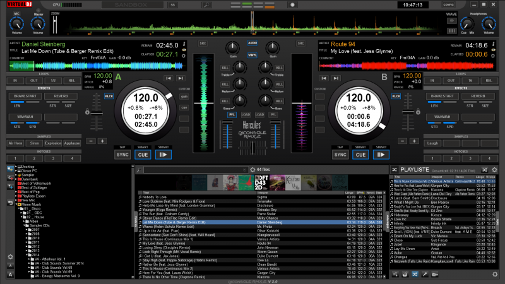Click the shuffle icon next to the PLAYLISTE title
Image resolution: width=505 pixels, height=284 pixels.
395,170
